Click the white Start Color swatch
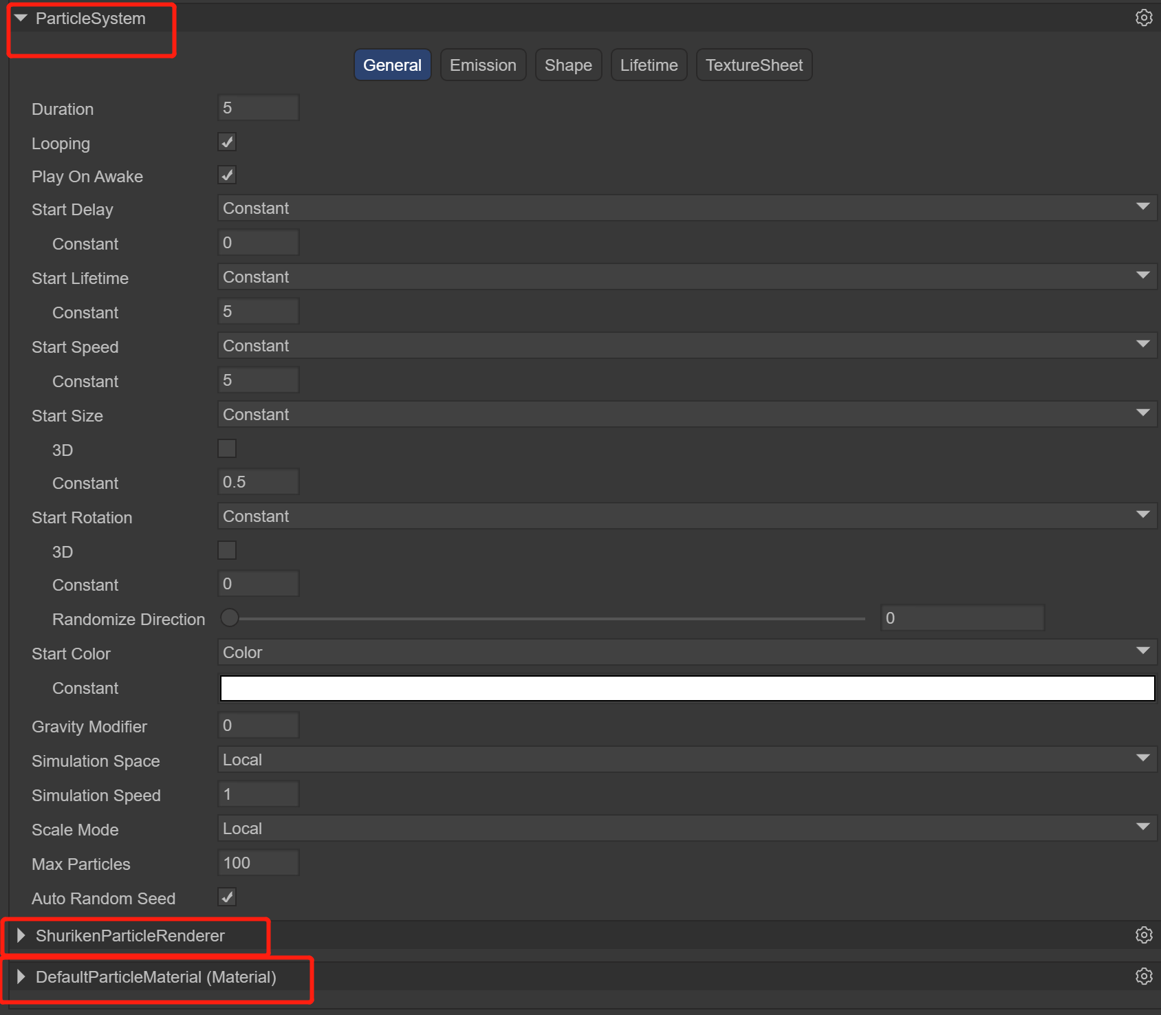Image resolution: width=1161 pixels, height=1015 pixels. coord(686,688)
